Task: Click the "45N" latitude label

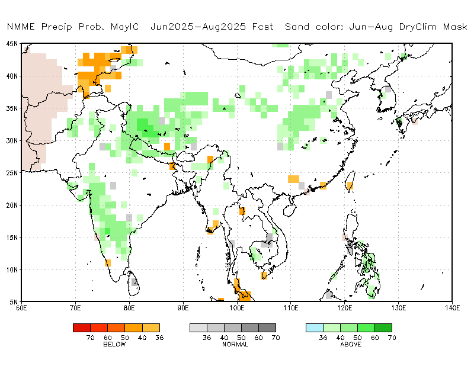Action: point(12,44)
